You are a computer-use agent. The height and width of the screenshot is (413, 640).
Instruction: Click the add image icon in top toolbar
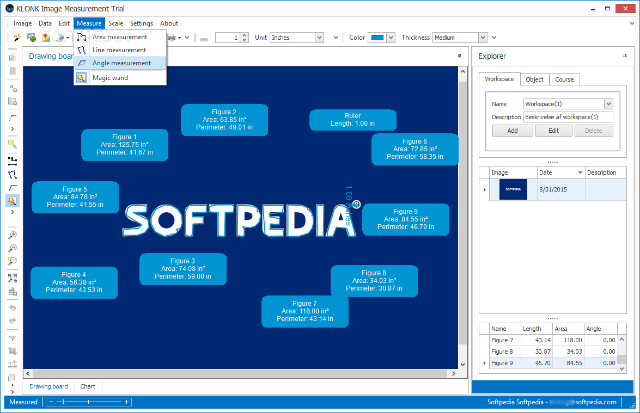click(32, 38)
